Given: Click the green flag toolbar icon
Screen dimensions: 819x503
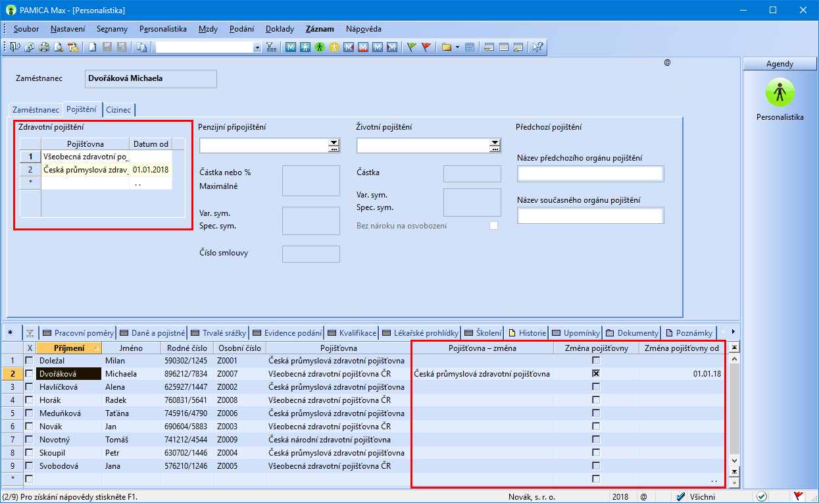Looking at the screenshot, I should [411, 47].
